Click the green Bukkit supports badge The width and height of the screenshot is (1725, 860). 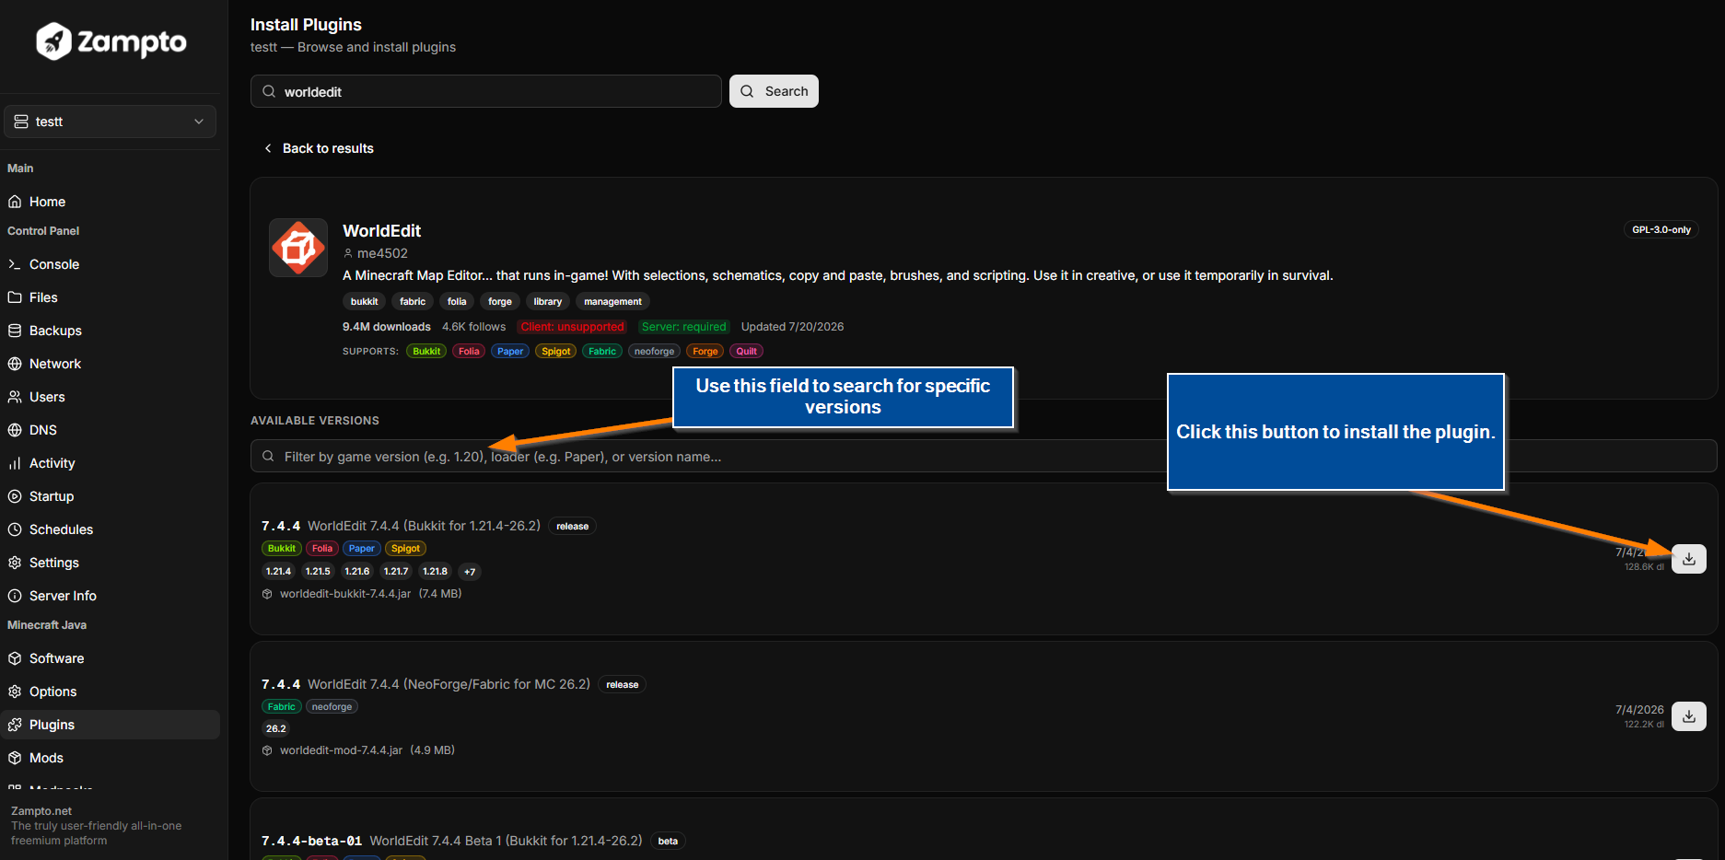[426, 351]
